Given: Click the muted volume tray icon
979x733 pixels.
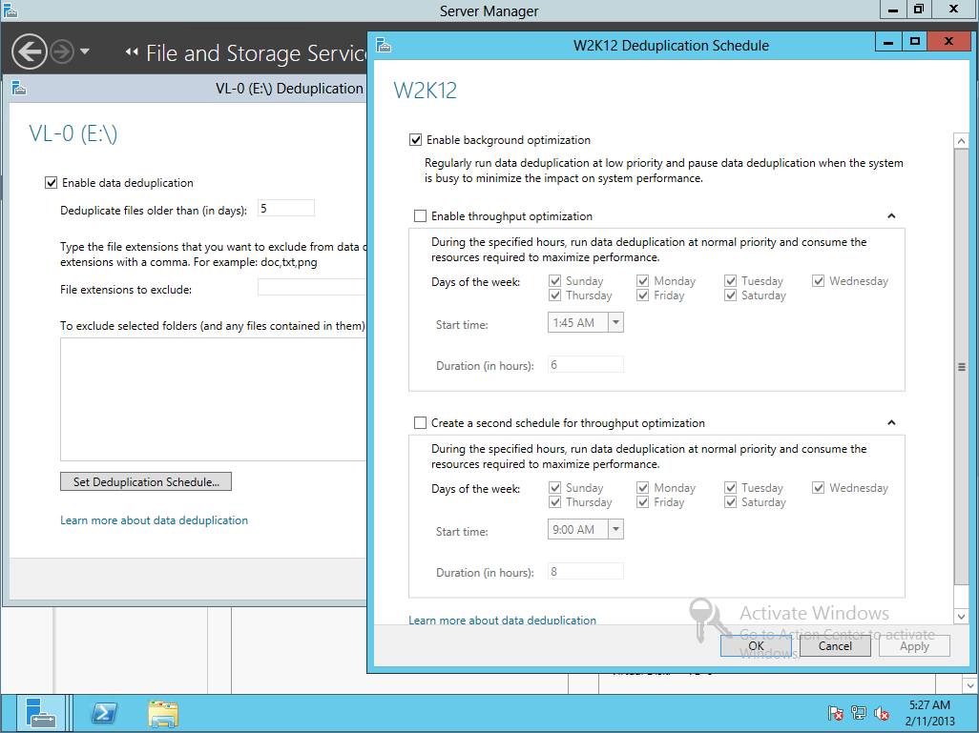Looking at the screenshot, I should point(882,713).
